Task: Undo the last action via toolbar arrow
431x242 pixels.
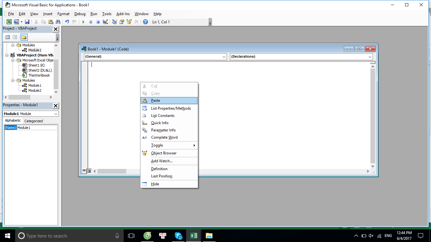Action: 67,22
